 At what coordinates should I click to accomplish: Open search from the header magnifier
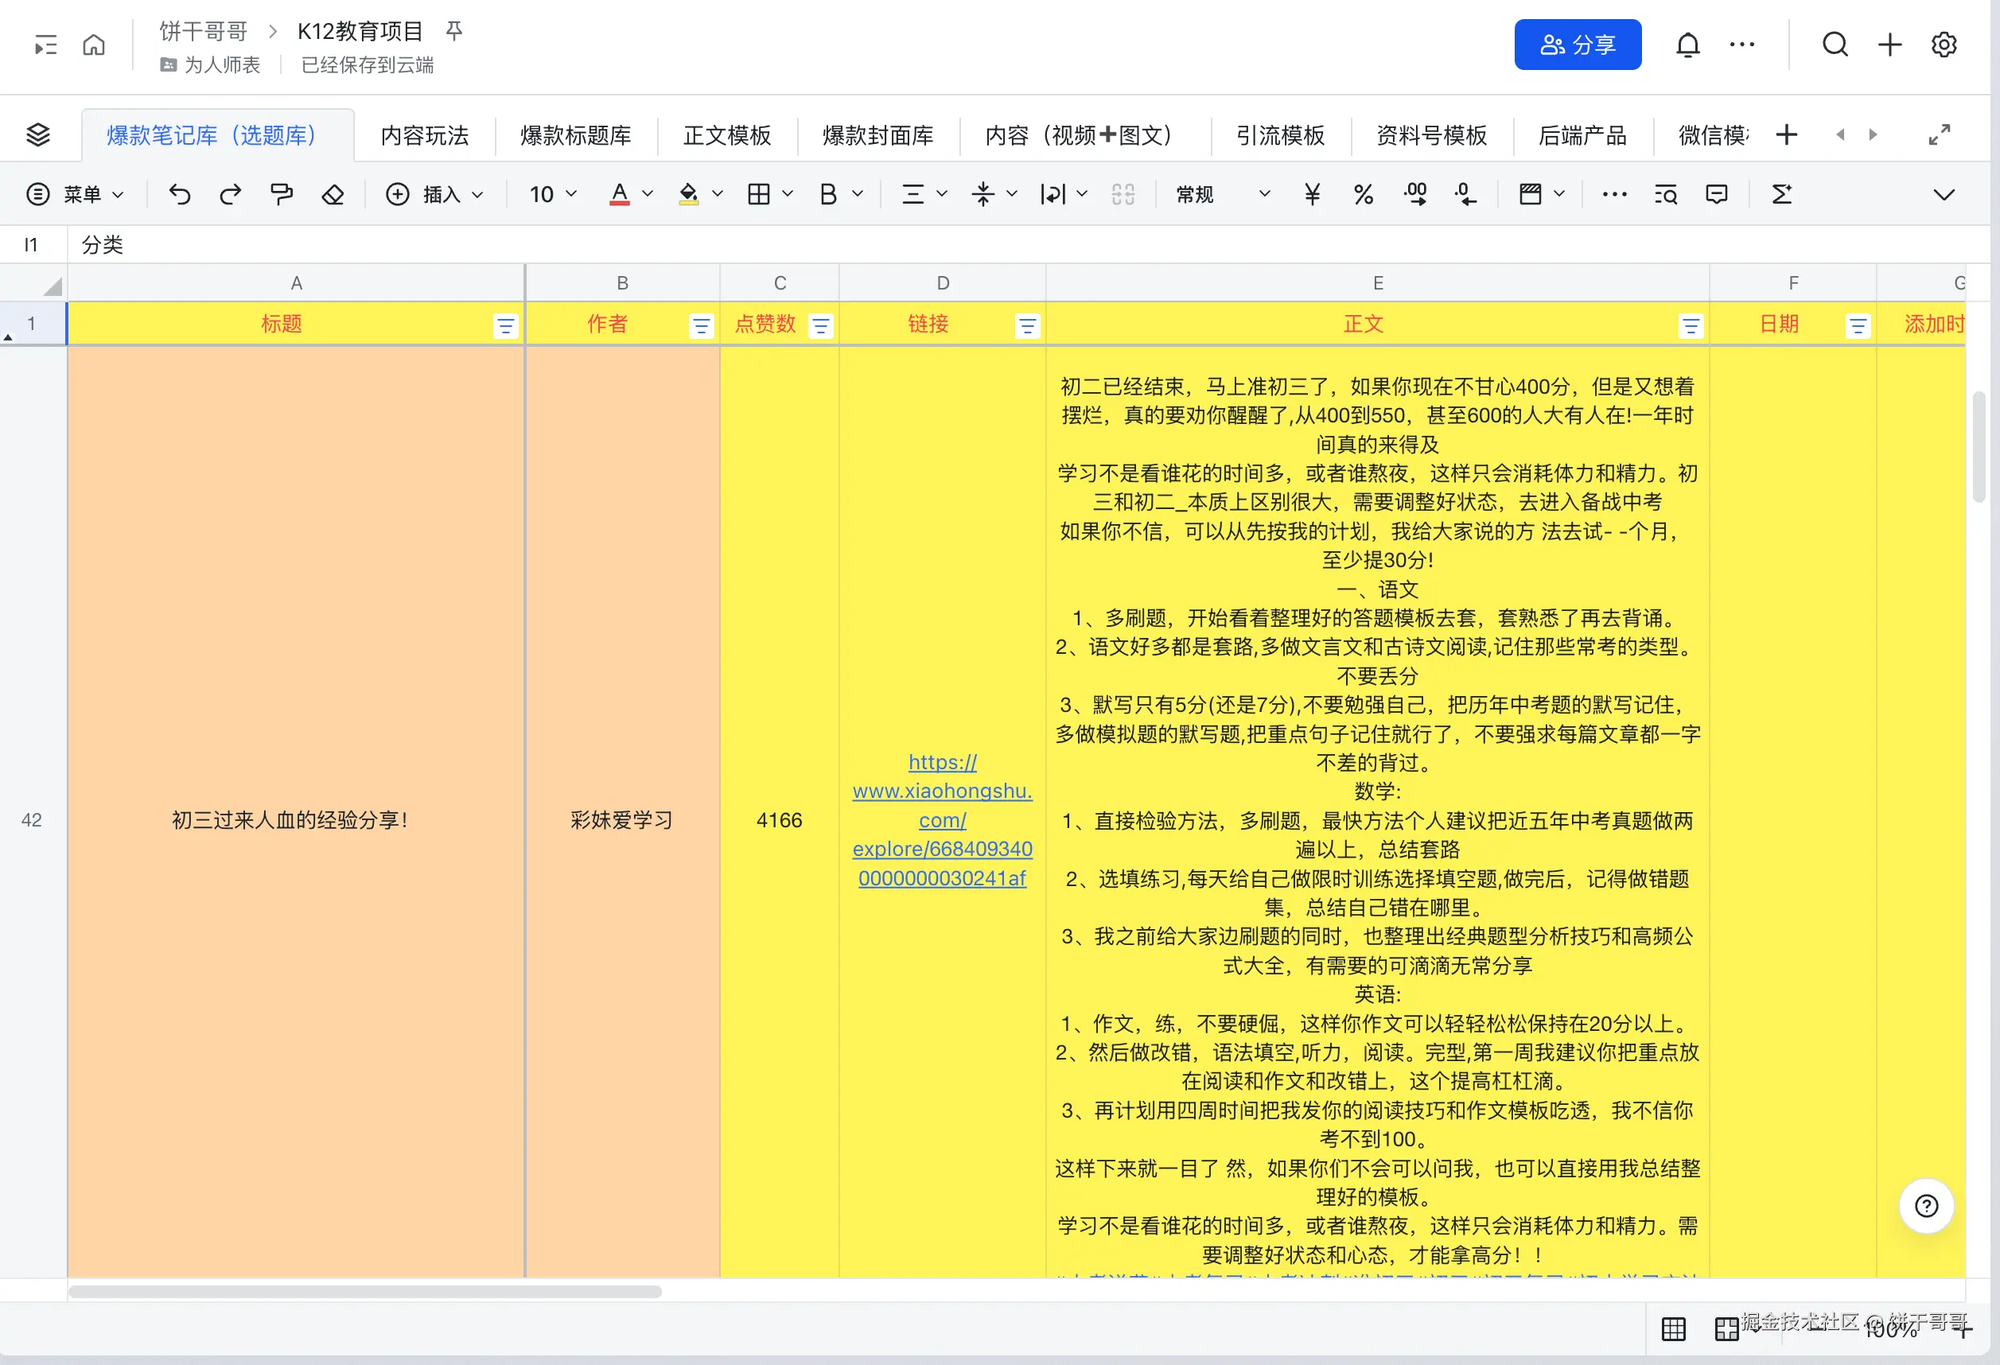click(1835, 45)
